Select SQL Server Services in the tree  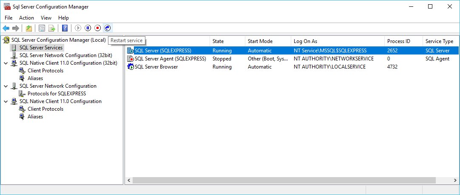coord(41,48)
